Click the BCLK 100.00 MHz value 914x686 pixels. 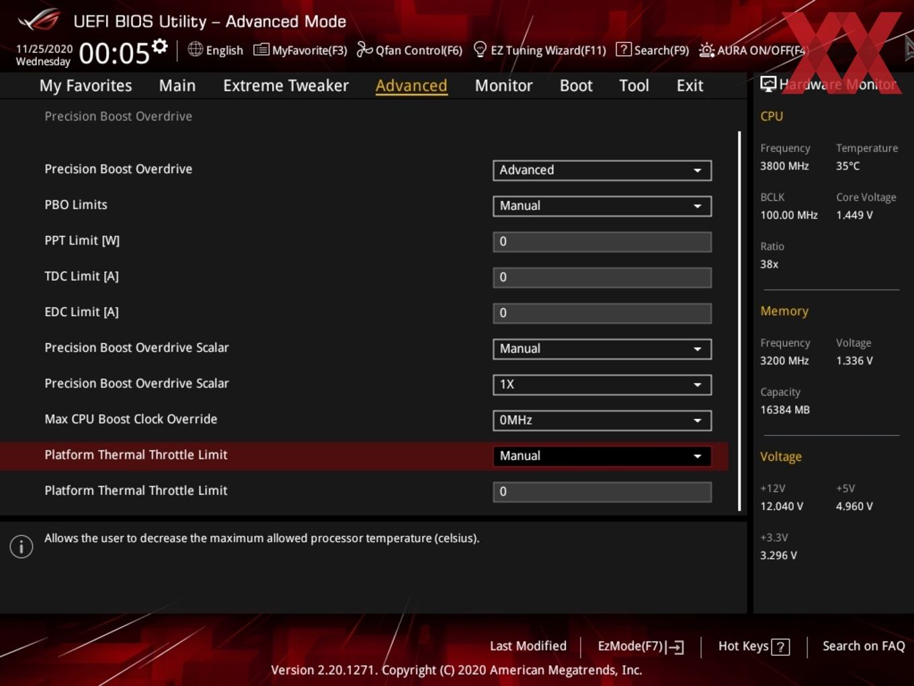point(789,215)
